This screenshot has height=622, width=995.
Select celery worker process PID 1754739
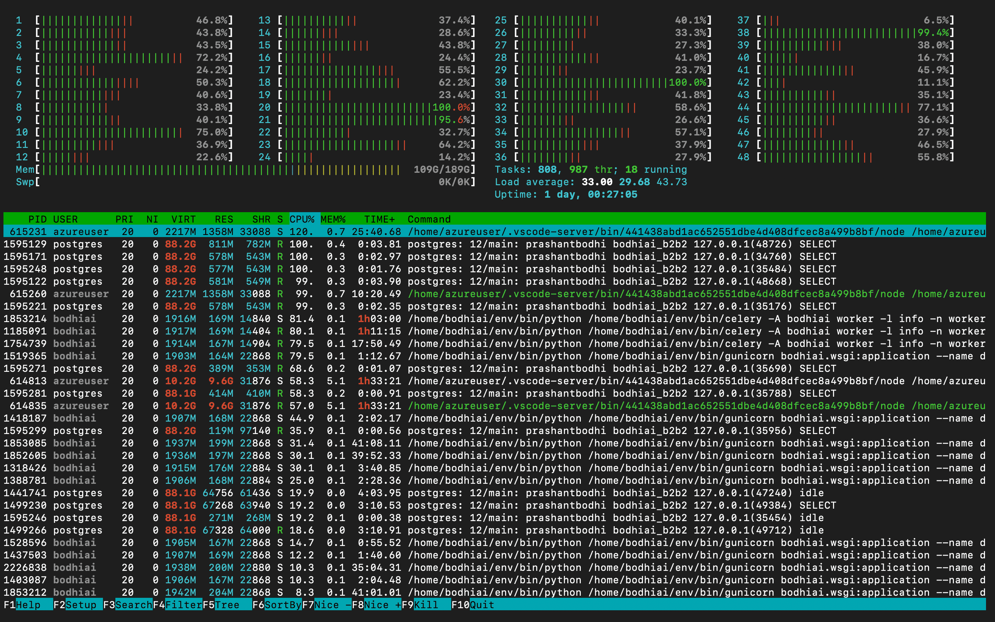click(x=495, y=343)
